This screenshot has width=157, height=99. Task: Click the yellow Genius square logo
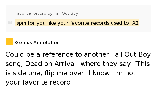tap(9, 42)
